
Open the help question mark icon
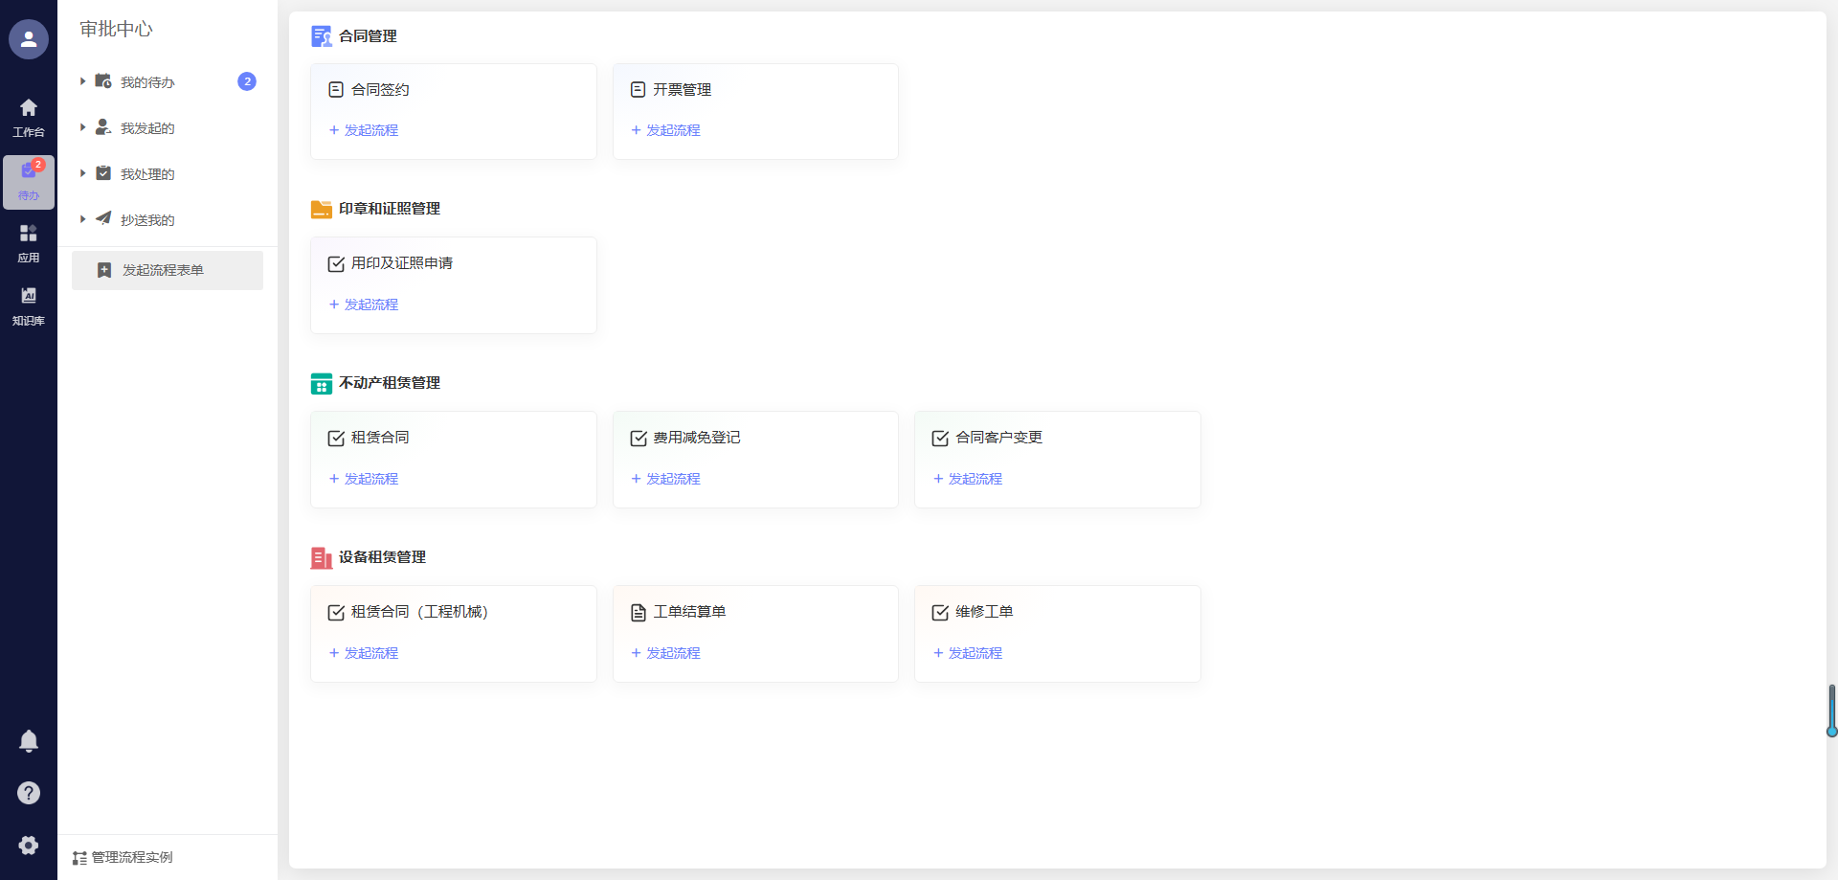click(29, 793)
